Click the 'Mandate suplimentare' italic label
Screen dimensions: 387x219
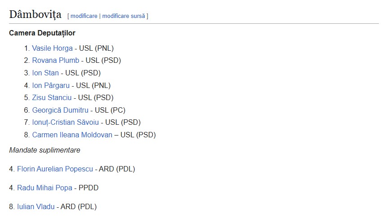click(x=44, y=150)
